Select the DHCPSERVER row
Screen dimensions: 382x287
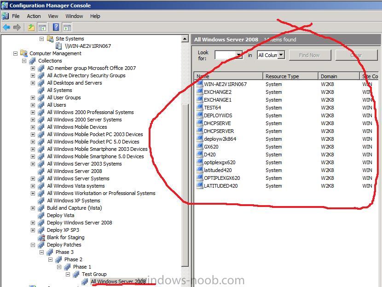287,131
